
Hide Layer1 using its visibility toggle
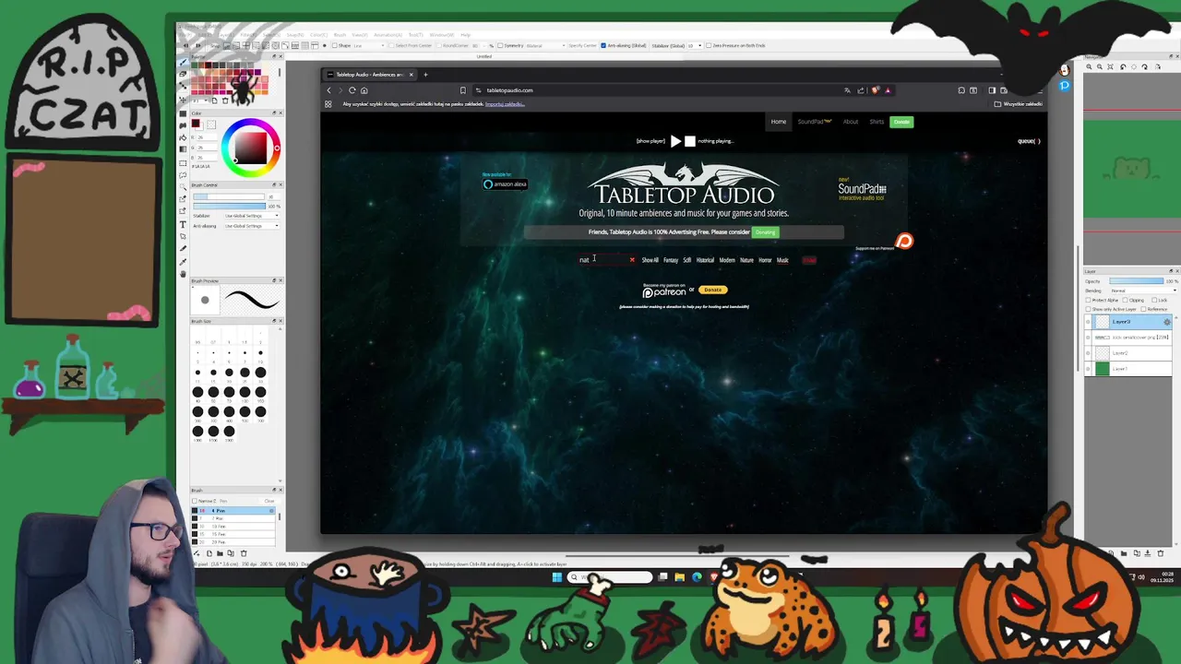[x=1088, y=369]
